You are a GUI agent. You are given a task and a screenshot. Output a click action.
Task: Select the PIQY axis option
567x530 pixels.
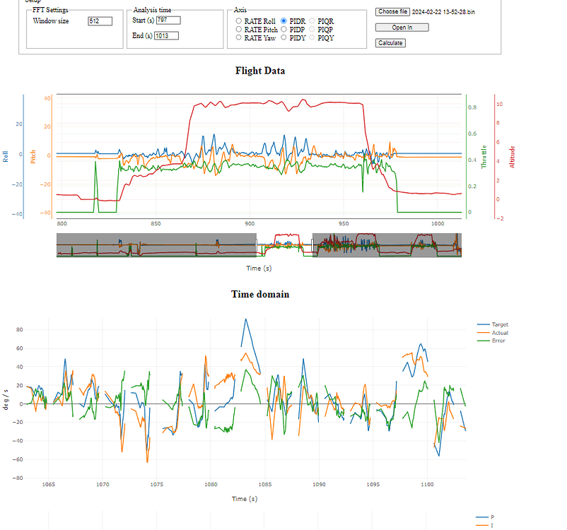(x=312, y=37)
